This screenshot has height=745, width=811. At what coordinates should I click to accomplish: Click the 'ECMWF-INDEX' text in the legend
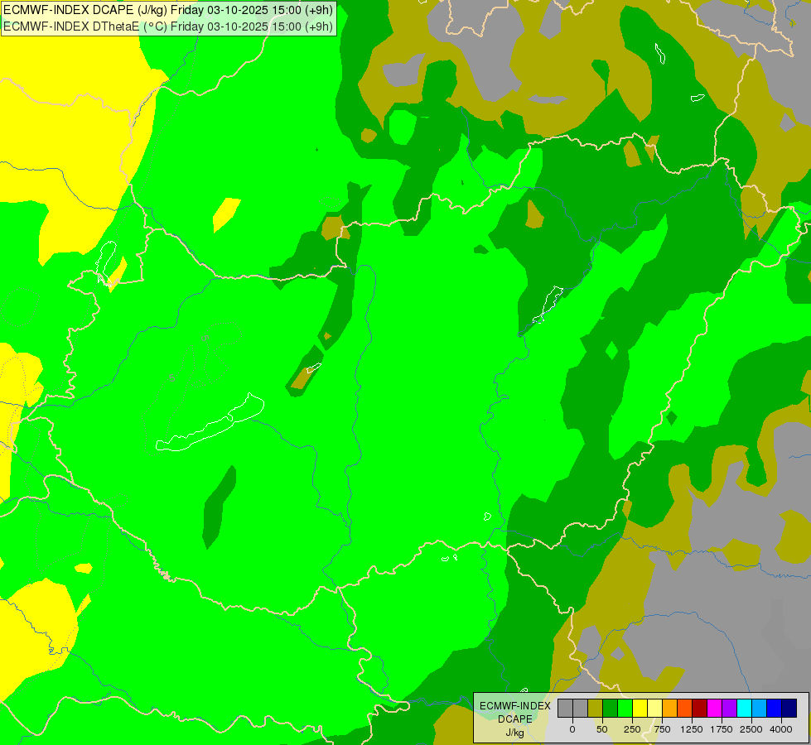[515, 706]
